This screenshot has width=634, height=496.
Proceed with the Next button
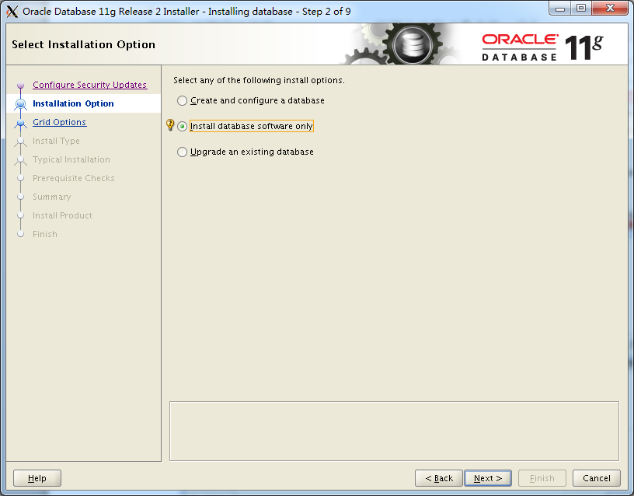[488, 478]
